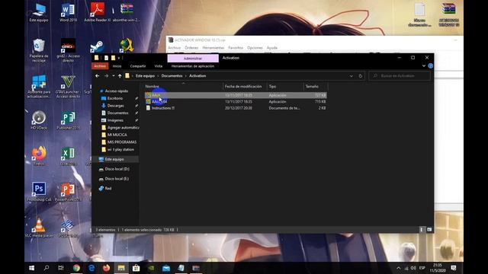
Task: Open the Windows Start menu
Action: pos(32,268)
